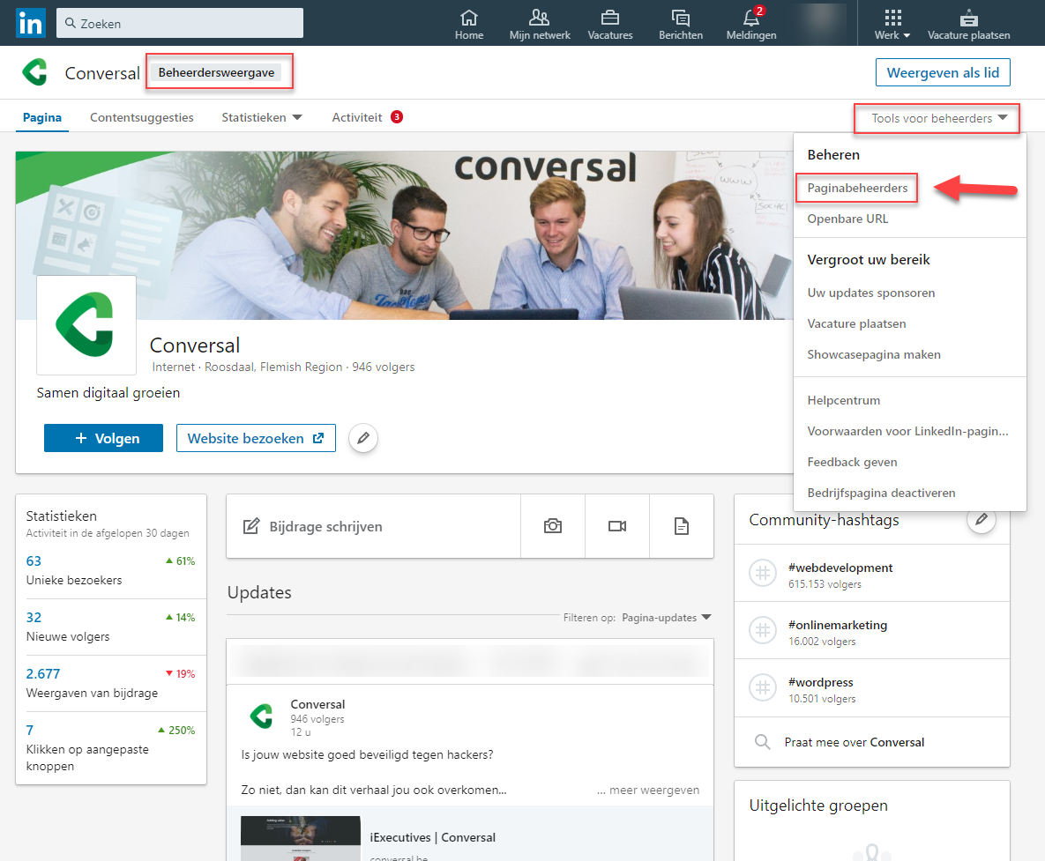This screenshot has height=861, width=1045.
Task: Open Helpcentrum from the menu
Action: point(844,400)
